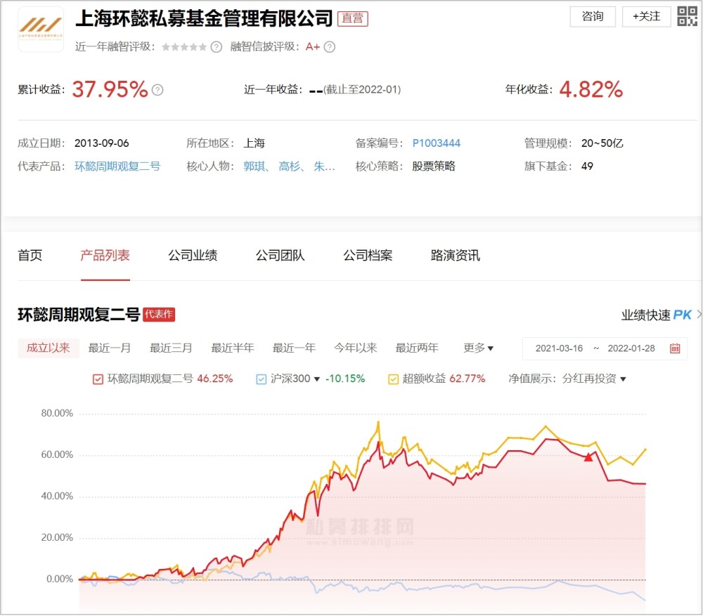Image resolution: width=703 pixels, height=616 pixels.
Task: Open the 公司档案 tab
Action: [x=368, y=256]
